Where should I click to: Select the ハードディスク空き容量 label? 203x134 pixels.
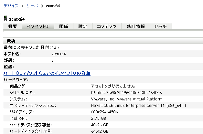coord(31,125)
